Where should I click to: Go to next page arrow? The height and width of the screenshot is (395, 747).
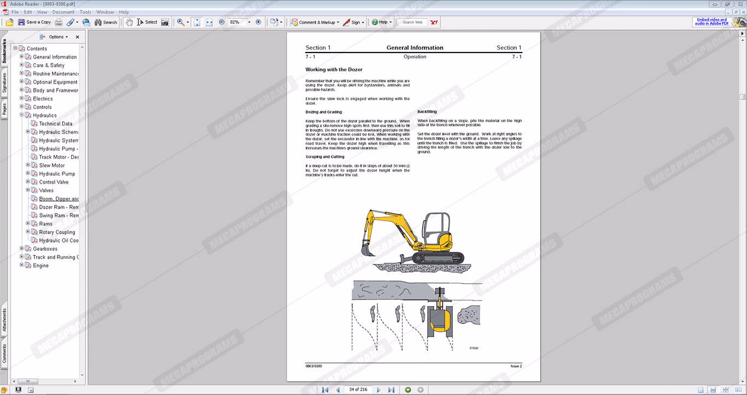tap(378, 390)
